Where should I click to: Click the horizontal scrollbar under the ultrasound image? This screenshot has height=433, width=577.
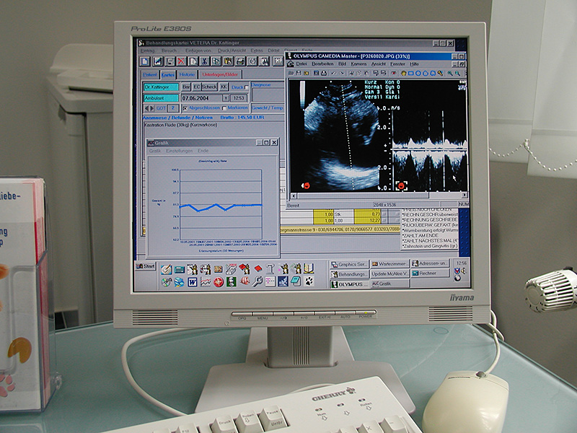tap(379, 196)
